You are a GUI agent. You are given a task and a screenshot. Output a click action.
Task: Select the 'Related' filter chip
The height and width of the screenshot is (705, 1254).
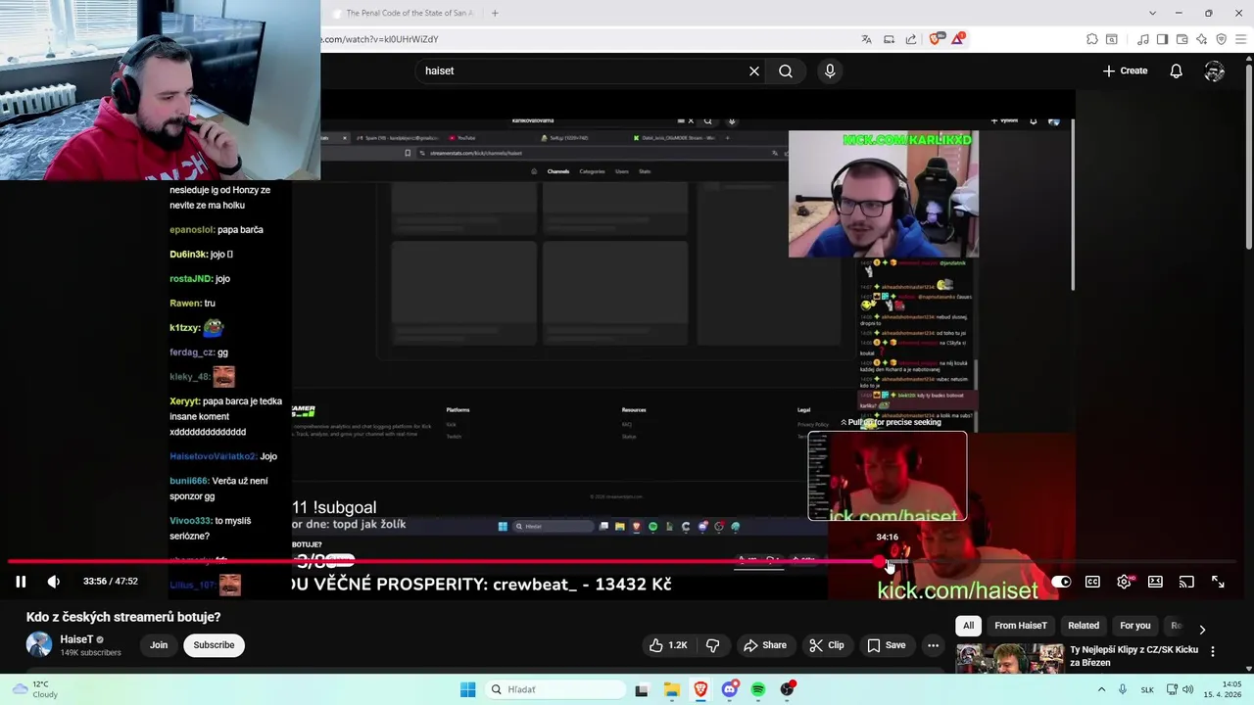pos(1084,626)
